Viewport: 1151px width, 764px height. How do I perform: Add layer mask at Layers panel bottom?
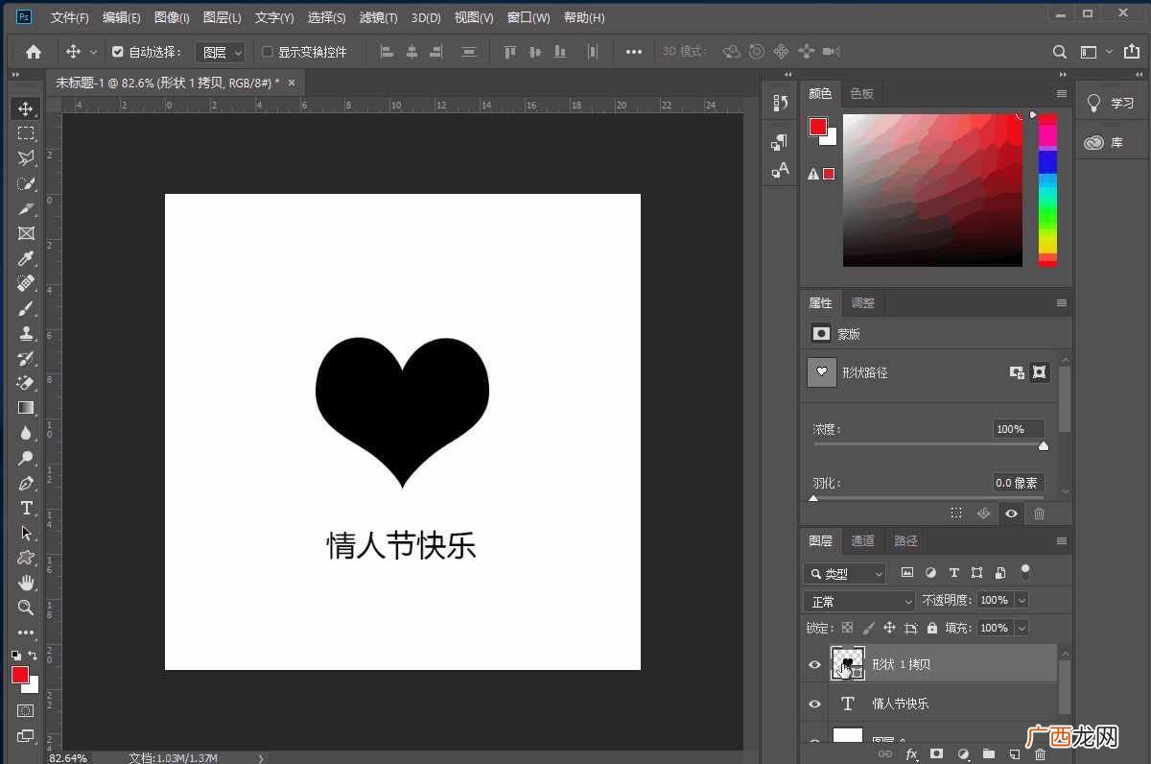pyautogui.click(x=937, y=754)
